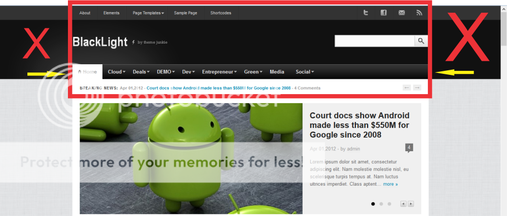Show next breaking news item

[417, 88]
